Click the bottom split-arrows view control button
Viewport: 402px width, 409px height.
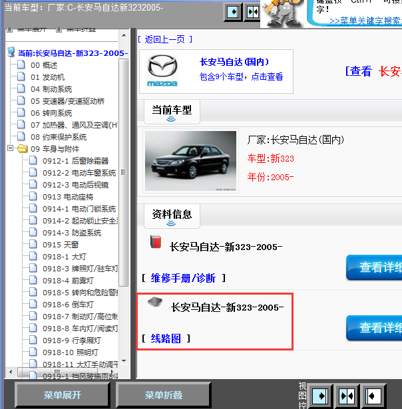pos(347,396)
